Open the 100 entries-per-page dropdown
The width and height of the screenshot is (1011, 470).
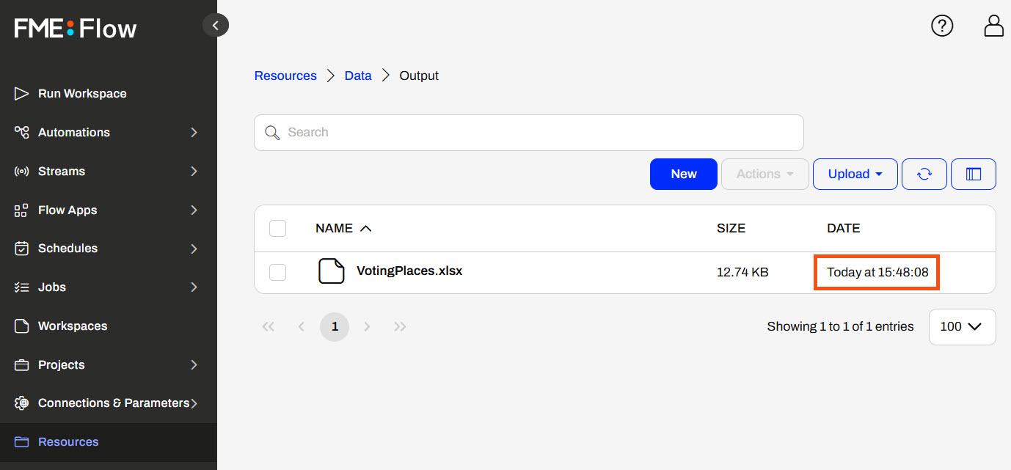point(961,326)
